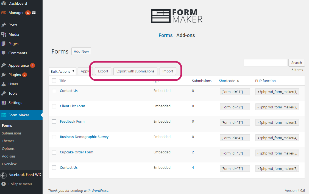Image resolution: width=309 pixels, height=194 pixels.
Task: Click the search forms input field
Action: 265,63
